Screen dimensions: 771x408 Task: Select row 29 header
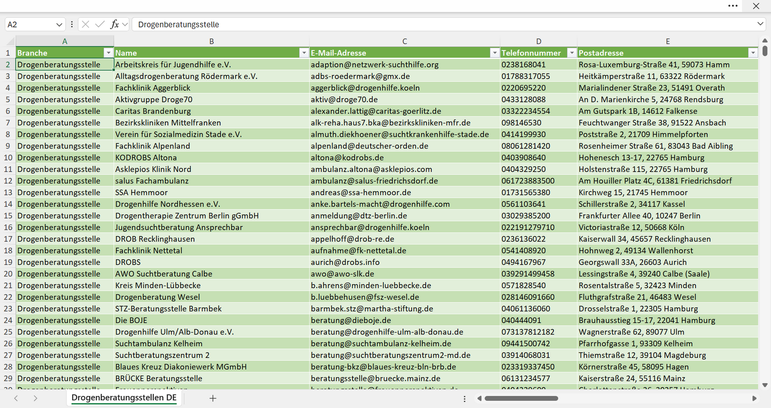click(x=8, y=378)
